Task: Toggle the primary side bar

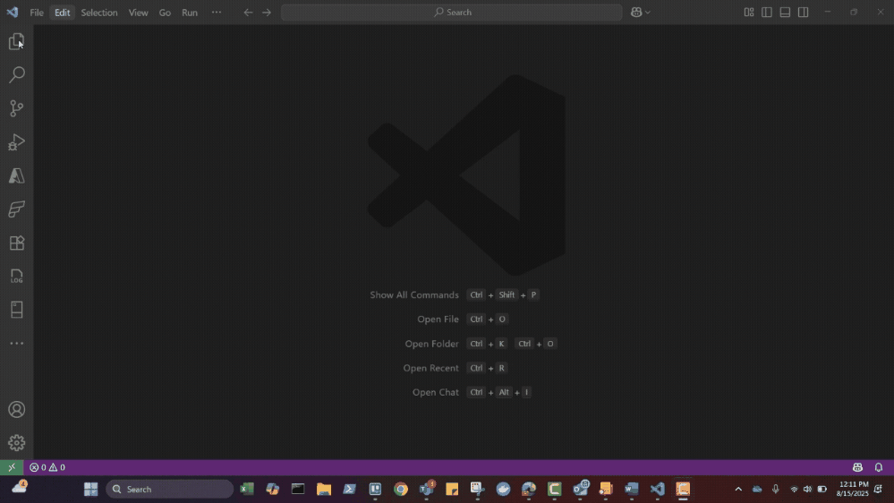Action: 767,12
